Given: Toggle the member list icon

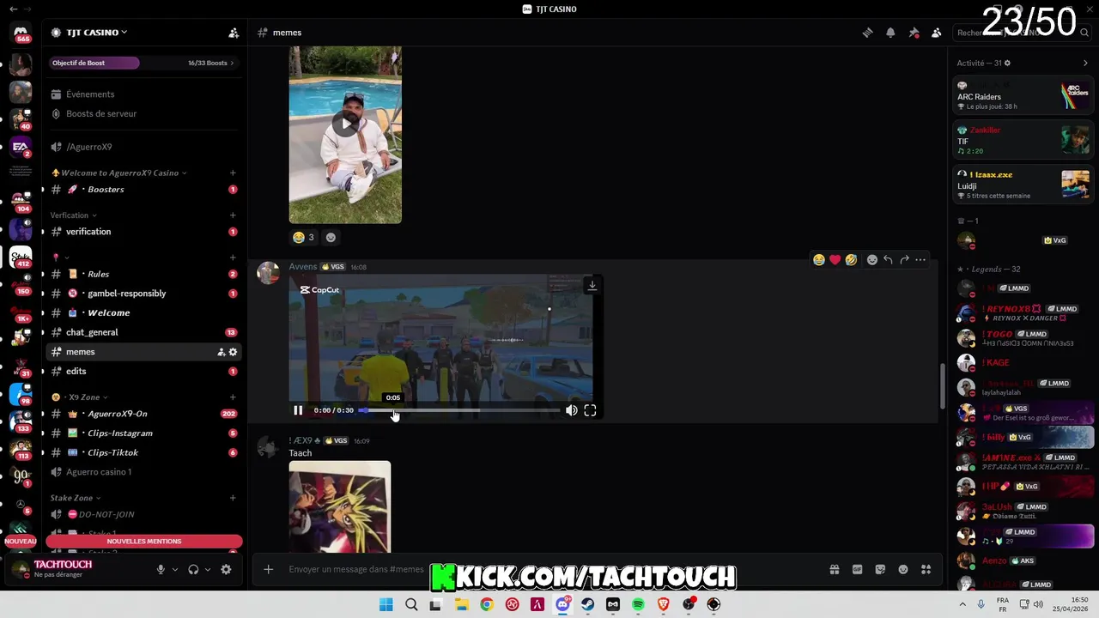Looking at the screenshot, I should coord(936,33).
